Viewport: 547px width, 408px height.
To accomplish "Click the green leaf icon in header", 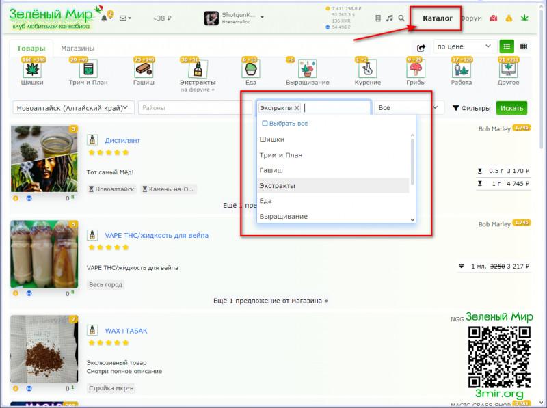I will [525, 18].
